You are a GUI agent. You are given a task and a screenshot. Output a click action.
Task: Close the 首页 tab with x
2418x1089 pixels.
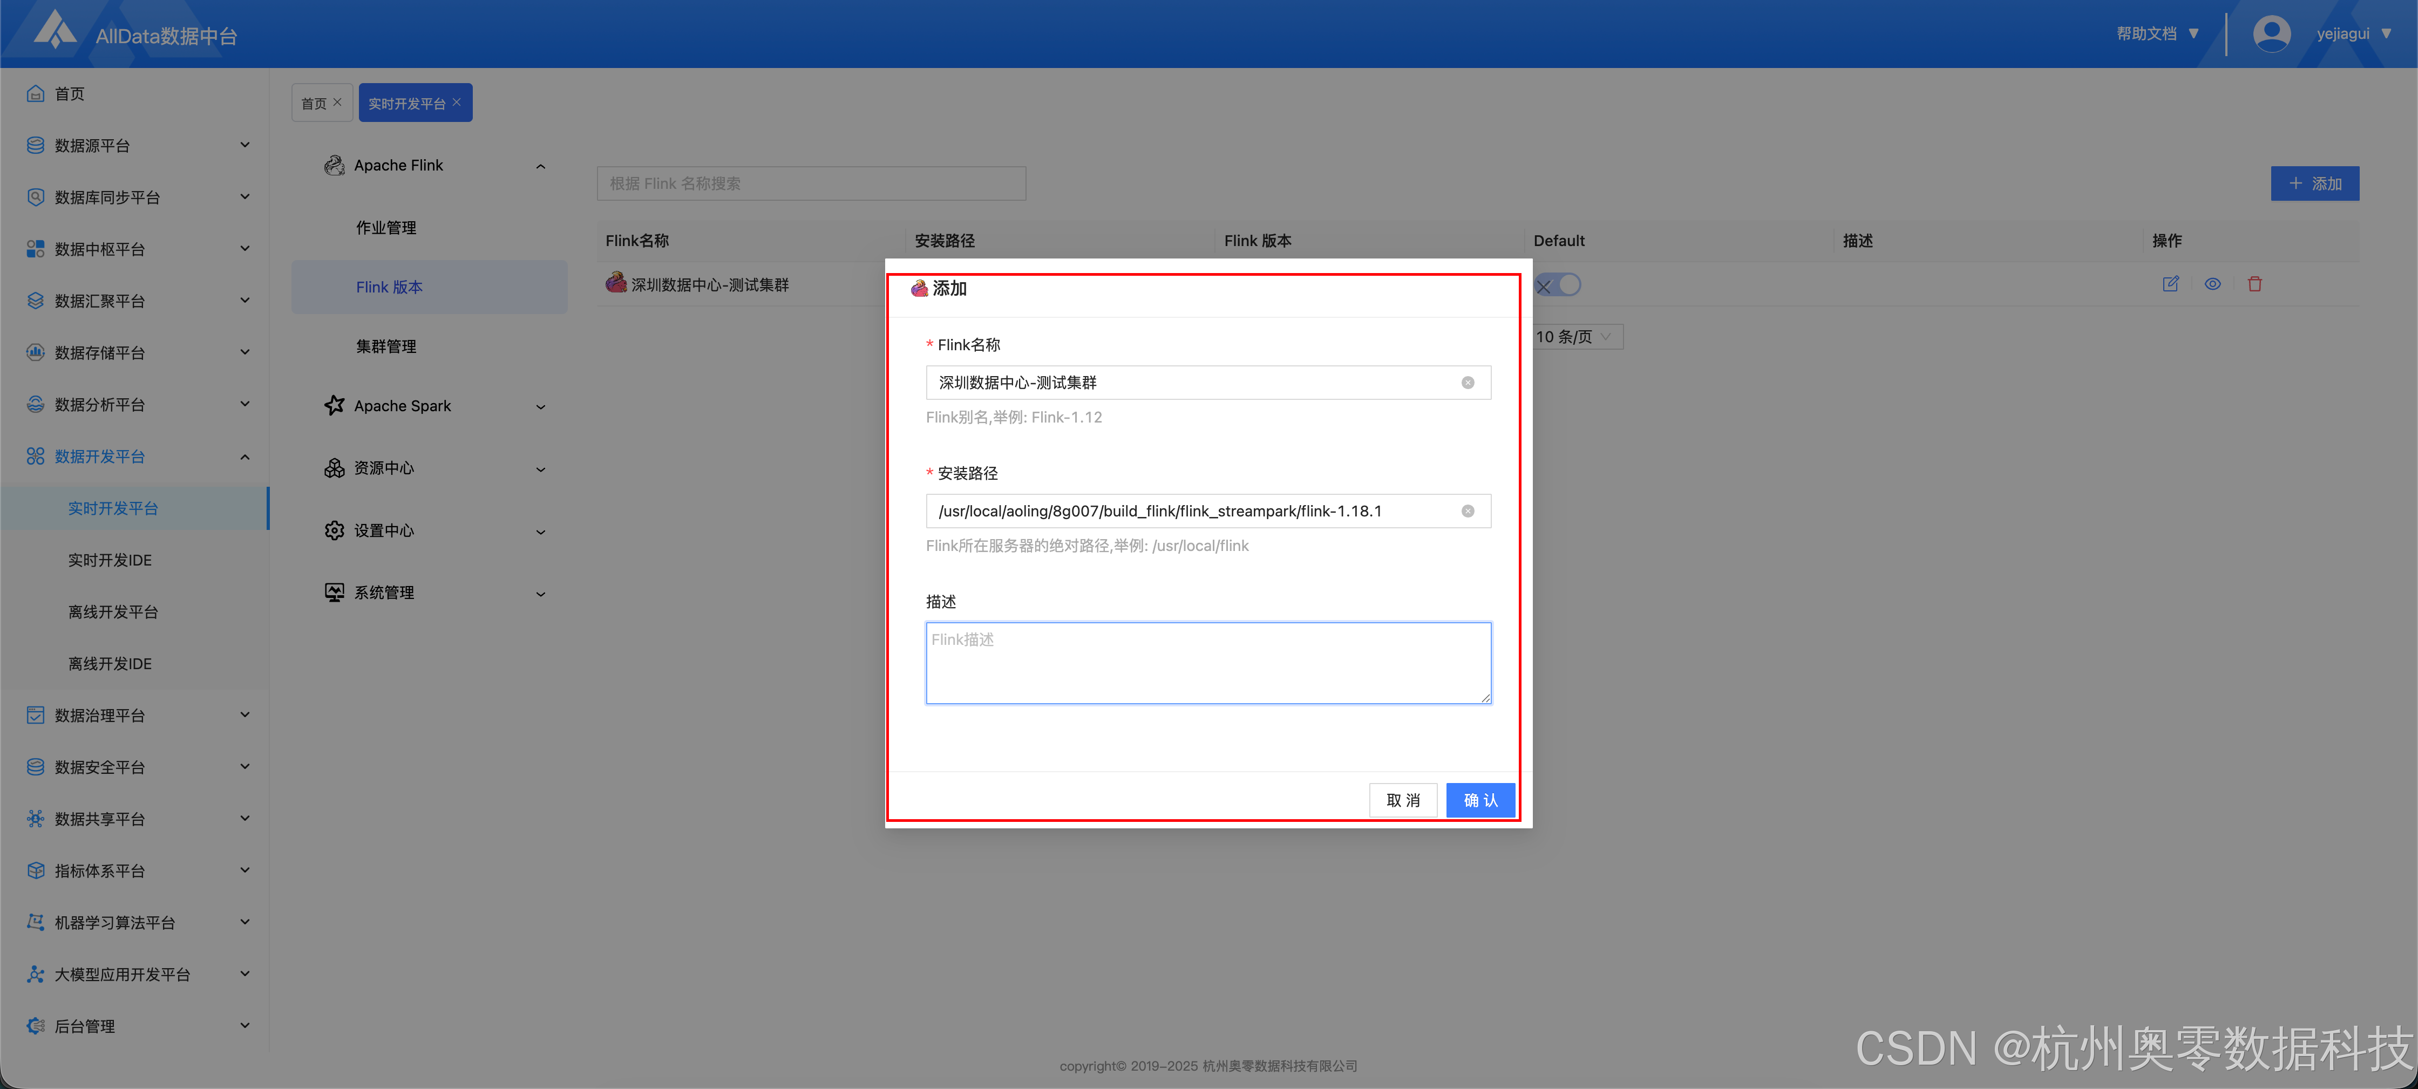(x=338, y=103)
